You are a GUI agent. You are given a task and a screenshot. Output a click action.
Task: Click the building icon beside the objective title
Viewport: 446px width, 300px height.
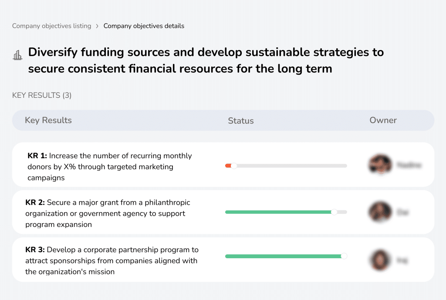tap(17, 55)
